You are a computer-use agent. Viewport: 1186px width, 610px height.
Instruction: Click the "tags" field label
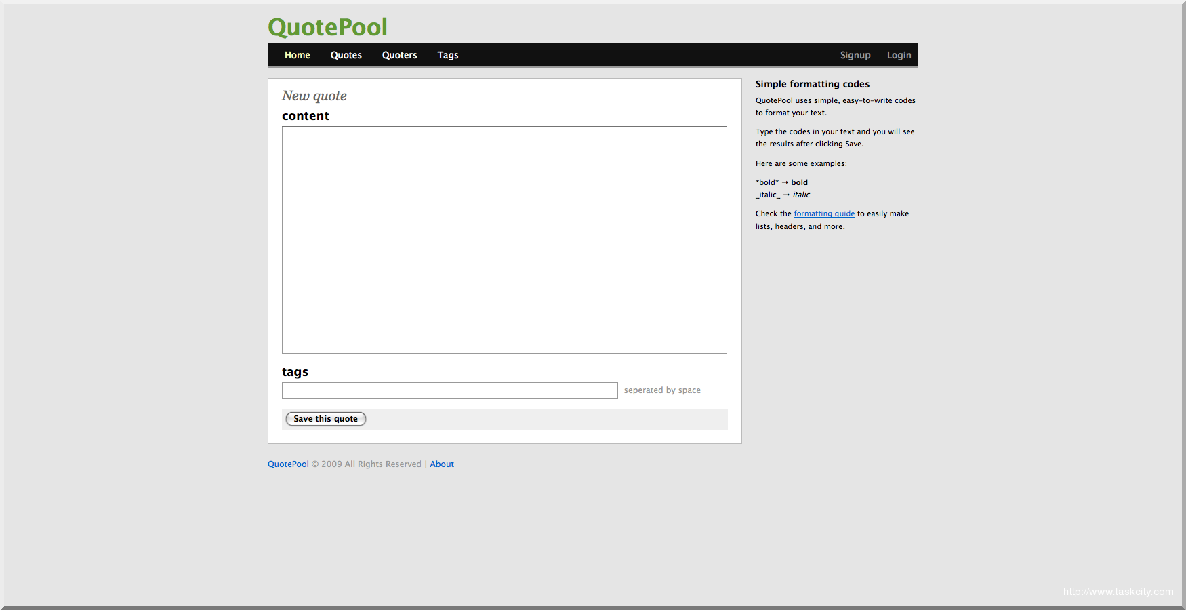pos(295,372)
